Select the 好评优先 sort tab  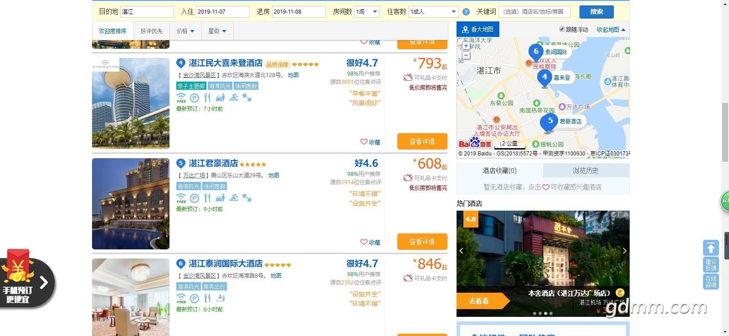click(151, 31)
